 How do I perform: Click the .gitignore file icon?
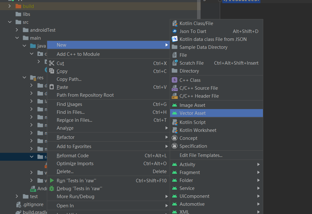click(x=18, y=204)
